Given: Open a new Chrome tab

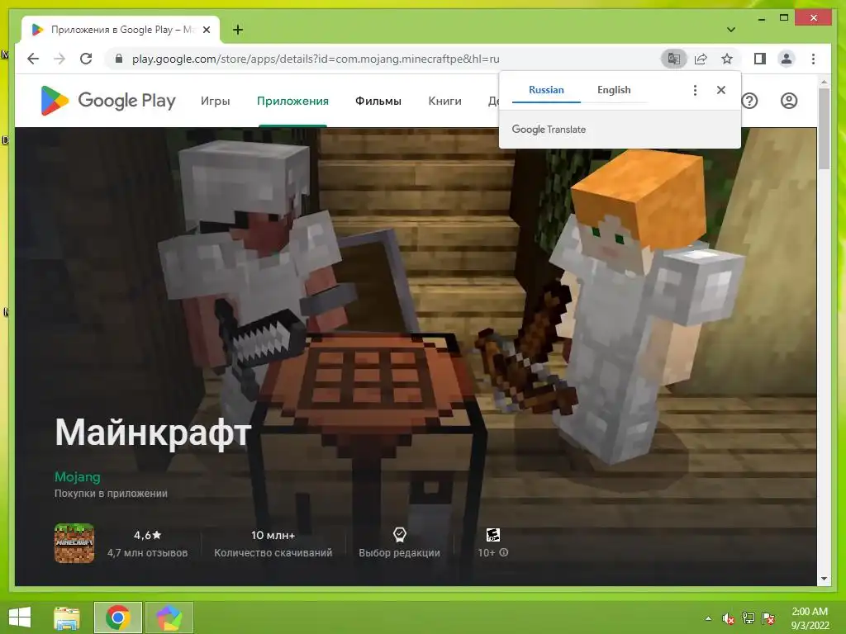Looking at the screenshot, I should pyautogui.click(x=237, y=30).
